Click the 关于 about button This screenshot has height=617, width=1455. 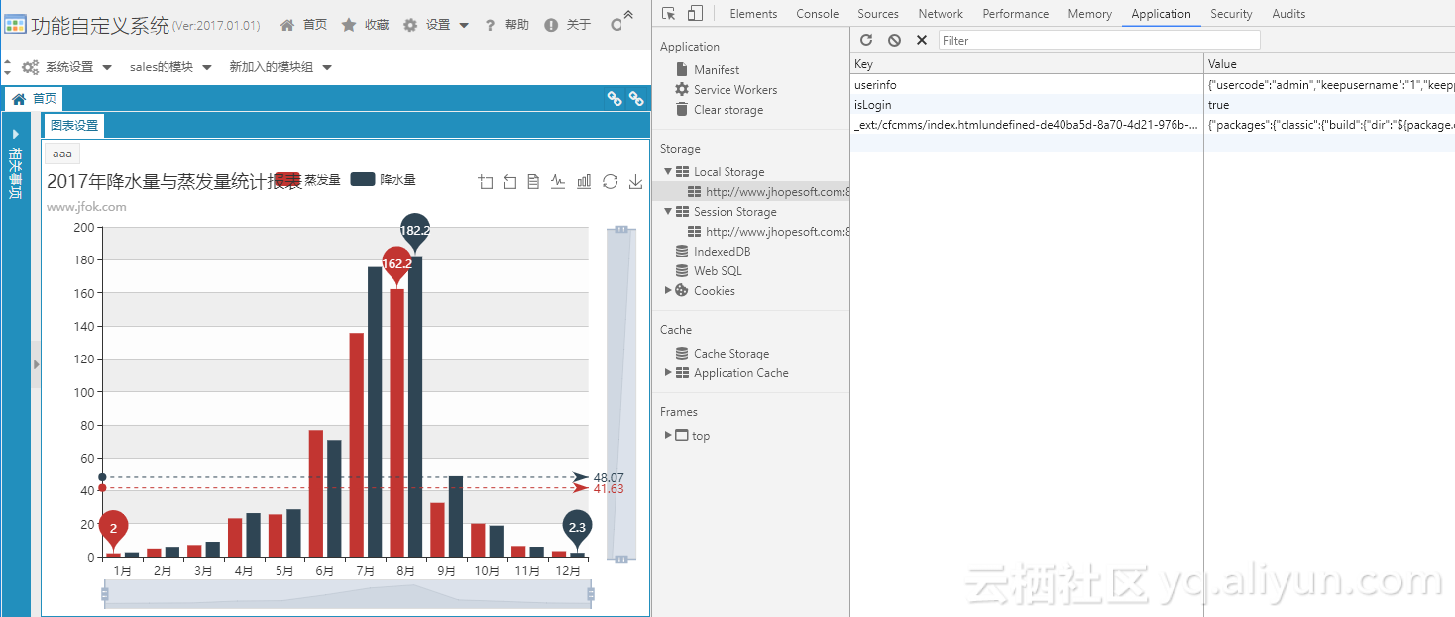[567, 25]
